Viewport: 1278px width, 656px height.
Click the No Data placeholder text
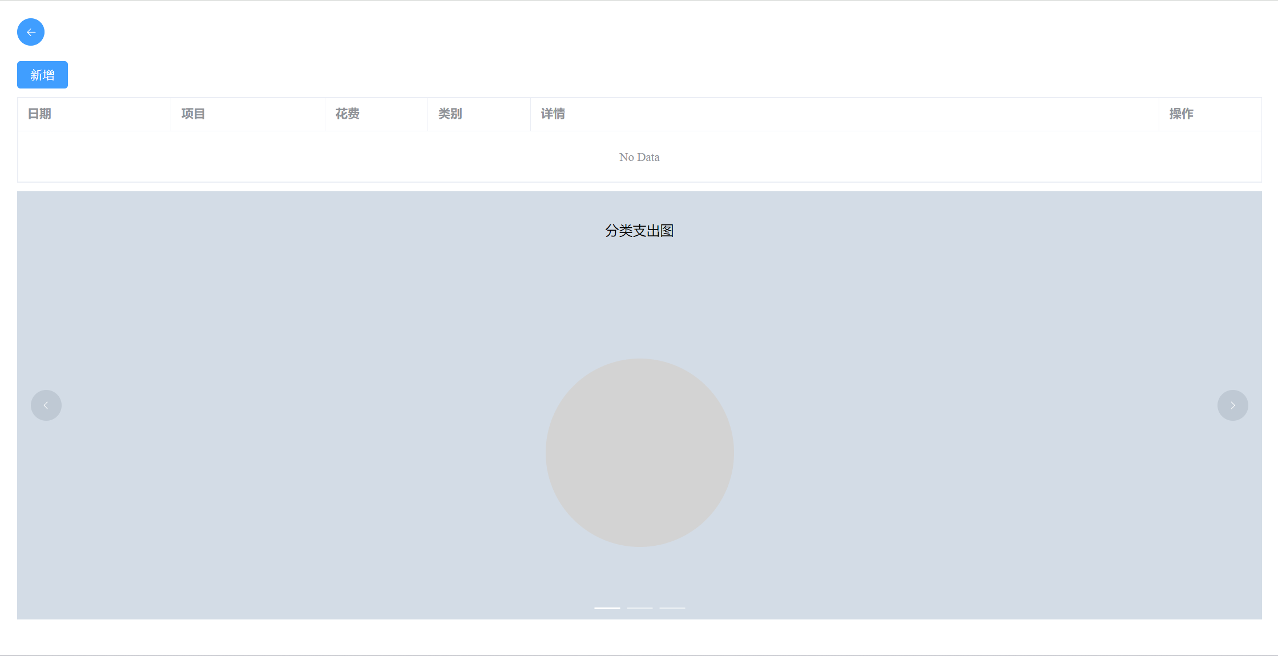click(639, 157)
